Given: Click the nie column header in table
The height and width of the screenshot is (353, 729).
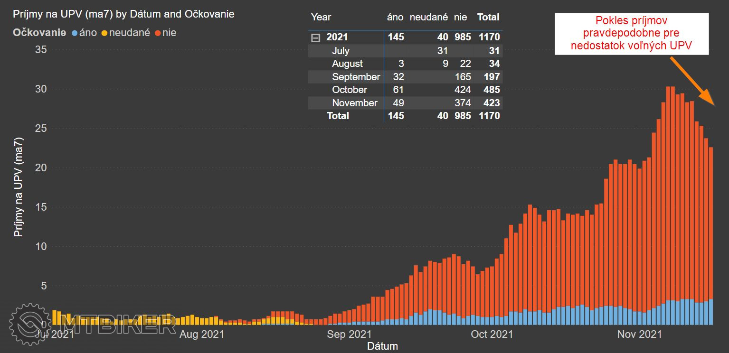Looking at the screenshot, I should (460, 17).
